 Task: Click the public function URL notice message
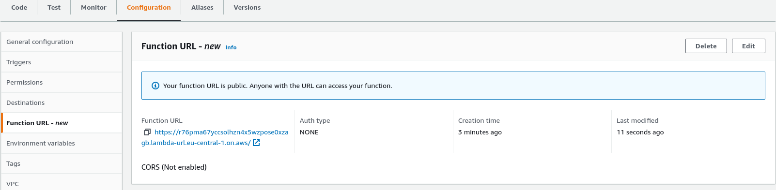click(278, 86)
